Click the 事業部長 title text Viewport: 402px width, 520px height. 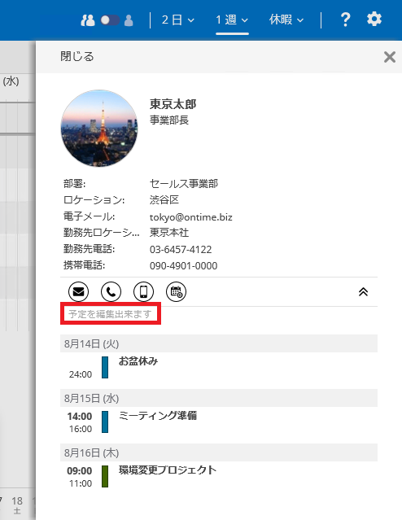(x=169, y=120)
